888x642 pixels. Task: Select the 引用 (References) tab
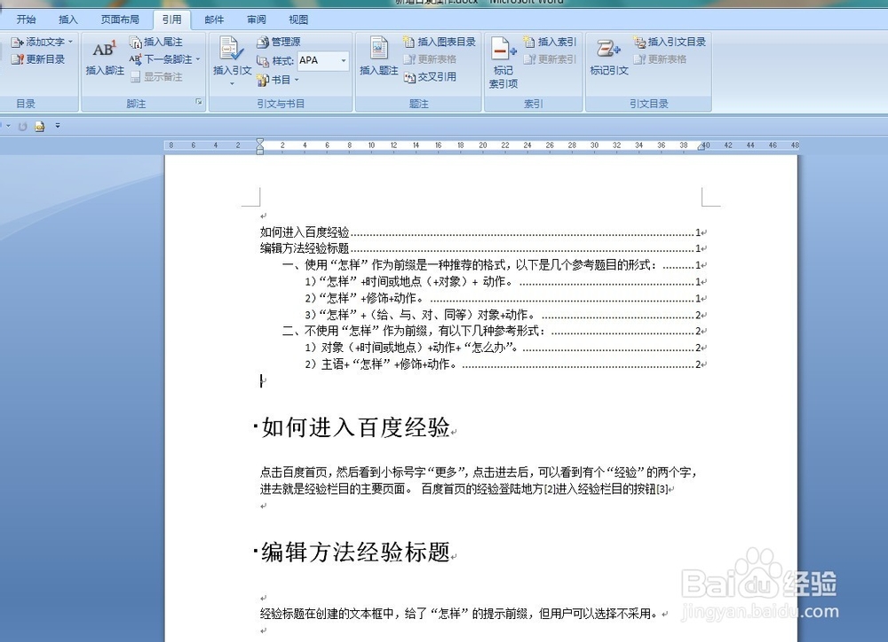(172, 20)
